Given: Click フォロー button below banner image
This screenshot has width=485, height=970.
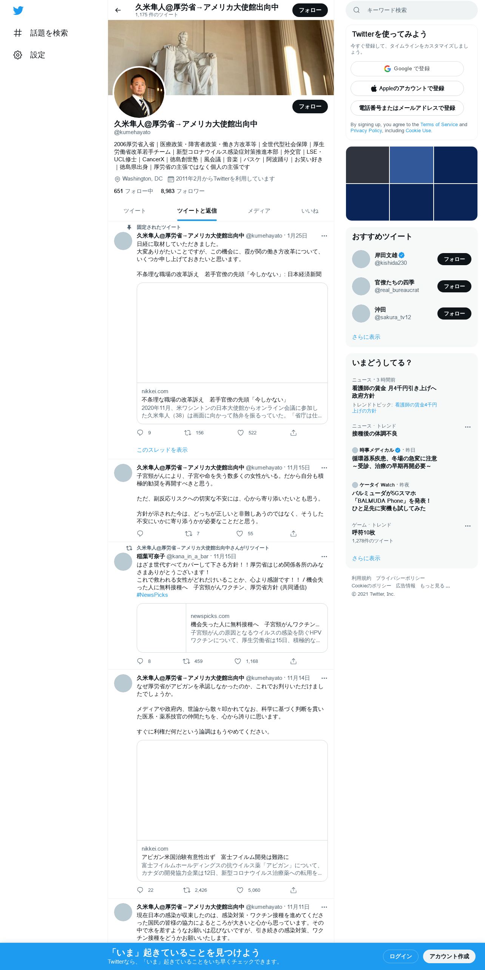Looking at the screenshot, I should (x=310, y=107).
